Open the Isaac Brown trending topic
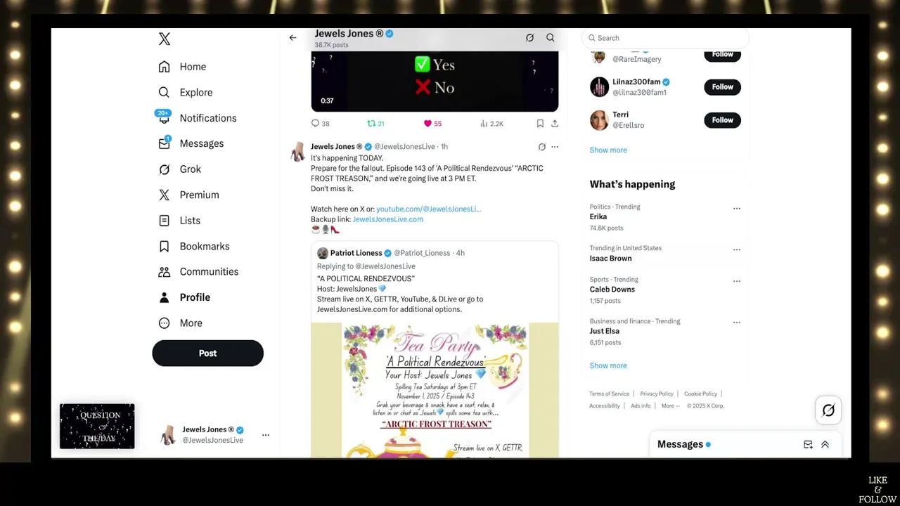900x506 pixels. [x=610, y=258]
